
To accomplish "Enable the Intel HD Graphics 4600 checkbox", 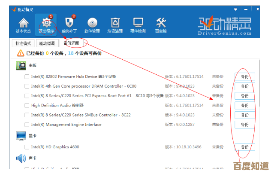I will 27,147.
